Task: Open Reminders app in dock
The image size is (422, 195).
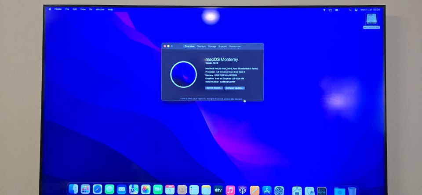Action: pos(194,190)
